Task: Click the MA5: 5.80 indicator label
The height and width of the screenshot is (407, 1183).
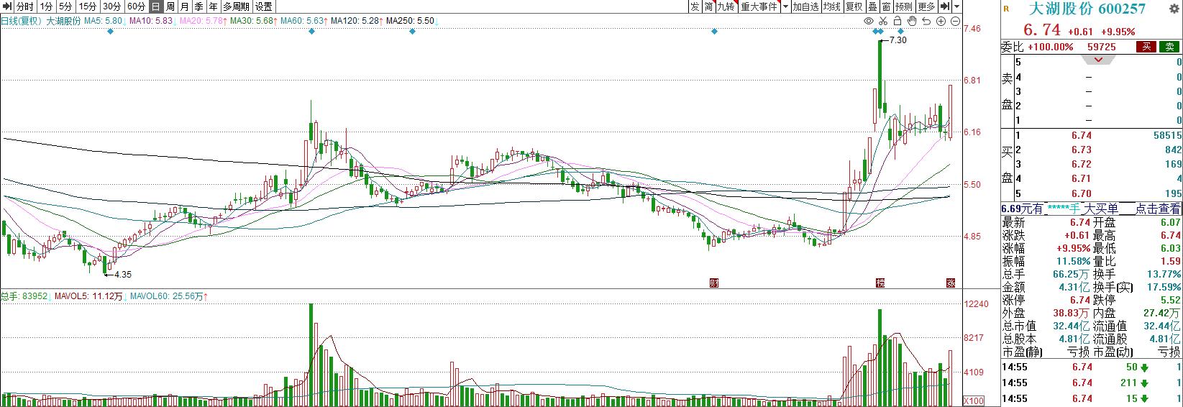Action: tap(103, 21)
